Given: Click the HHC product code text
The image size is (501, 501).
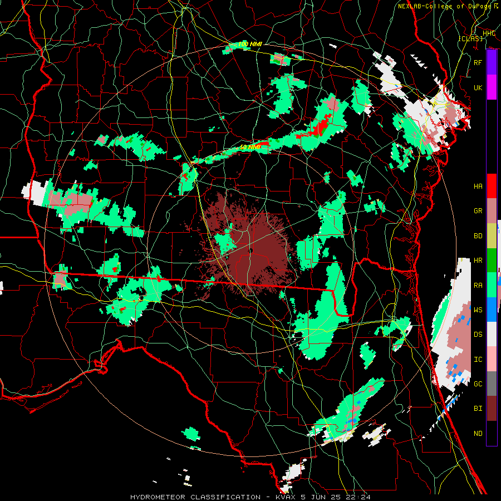Looking at the screenshot, I should (x=489, y=33).
